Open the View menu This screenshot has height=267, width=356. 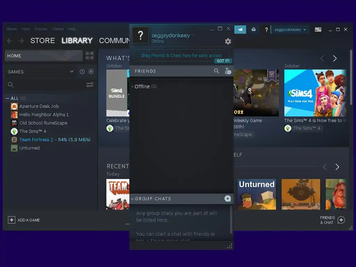click(x=26, y=29)
